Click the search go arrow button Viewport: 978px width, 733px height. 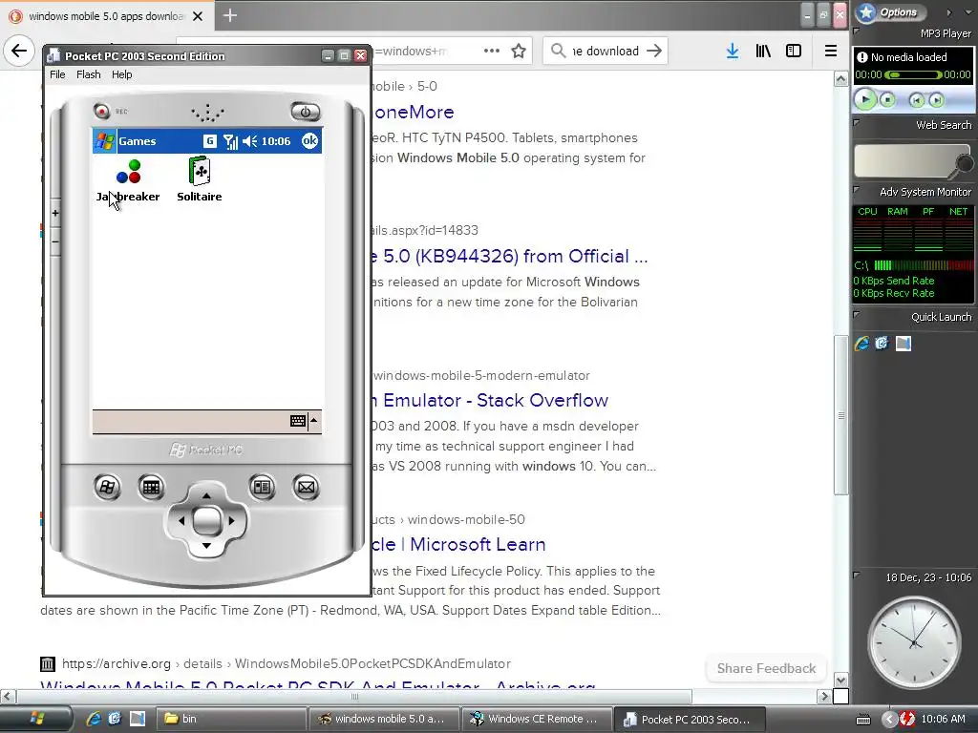pyautogui.click(x=653, y=51)
